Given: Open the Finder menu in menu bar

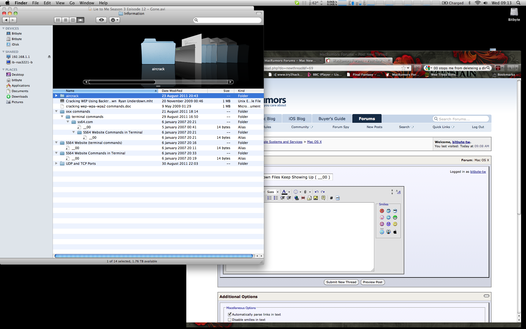Looking at the screenshot, I should [x=21, y=3].
